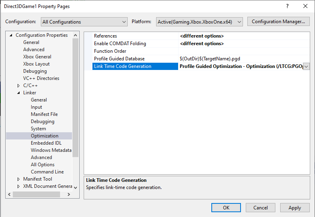The width and height of the screenshot is (315, 217).
Task: Expand the C/C++ tree node
Action: [18, 86]
